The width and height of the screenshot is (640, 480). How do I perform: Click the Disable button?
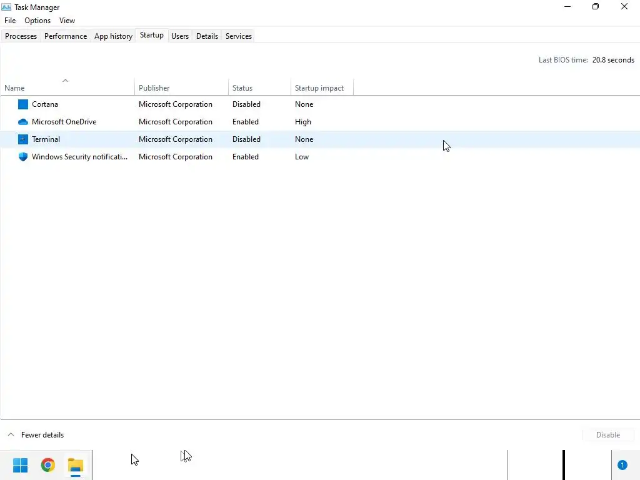point(608,435)
